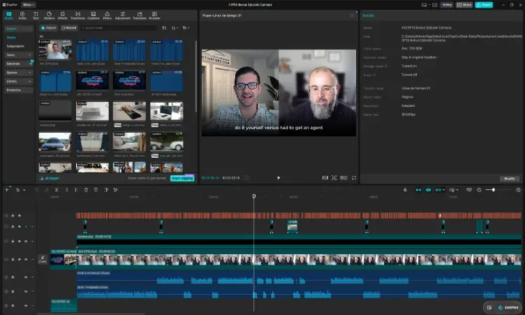Toggle media grid view layout icon
The image size is (525, 315).
[x=164, y=28]
